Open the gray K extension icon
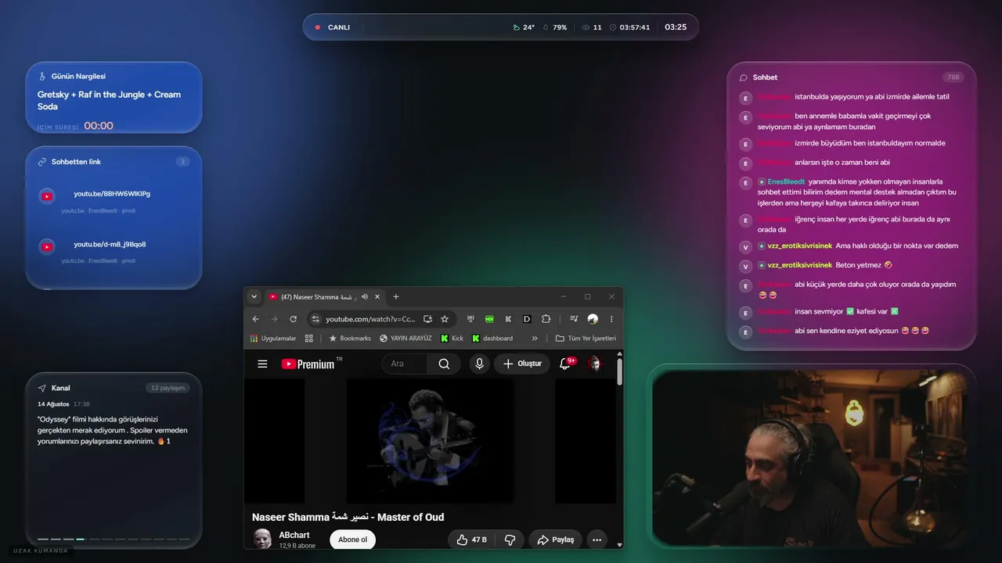This screenshot has height=563, width=1002. (509, 319)
